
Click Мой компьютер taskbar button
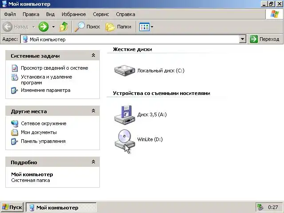(x=61, y=207)
